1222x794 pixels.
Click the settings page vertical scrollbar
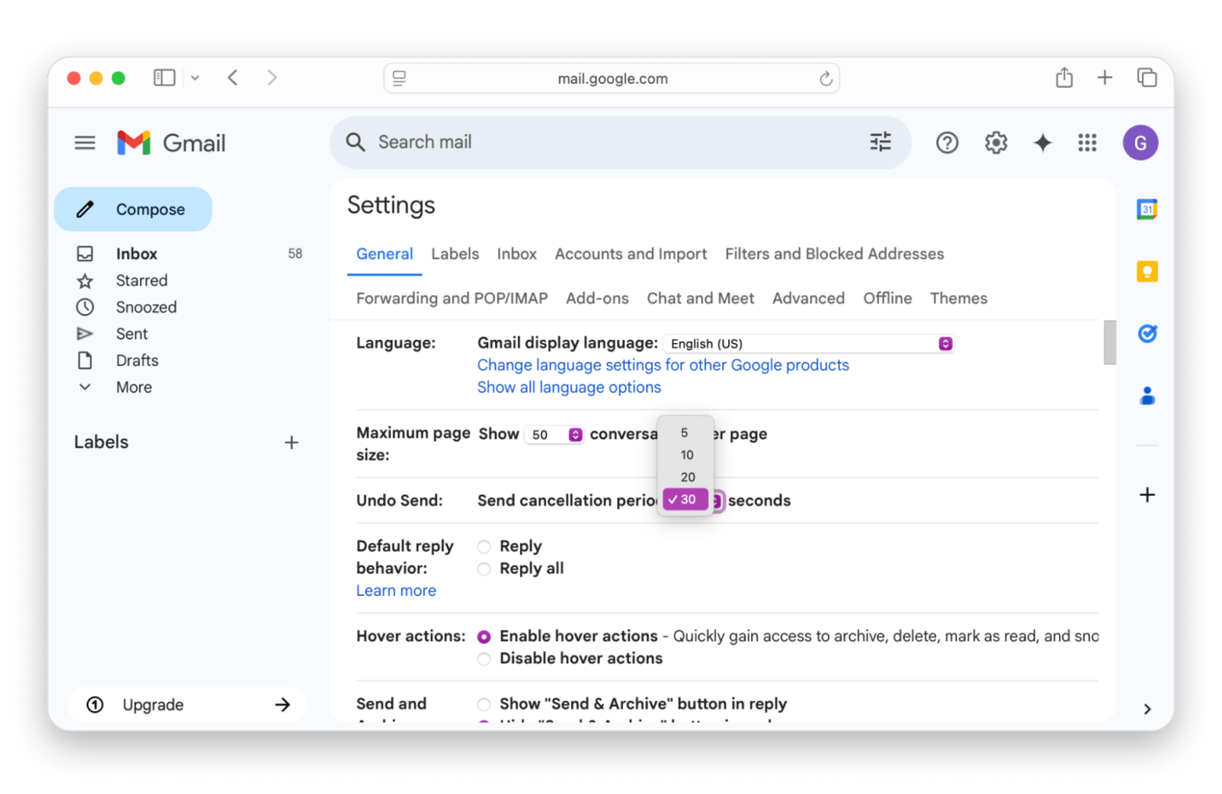1109,343
